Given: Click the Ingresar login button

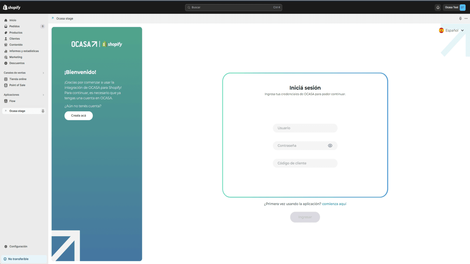Looking at the screenshot, I should point(305,217).
